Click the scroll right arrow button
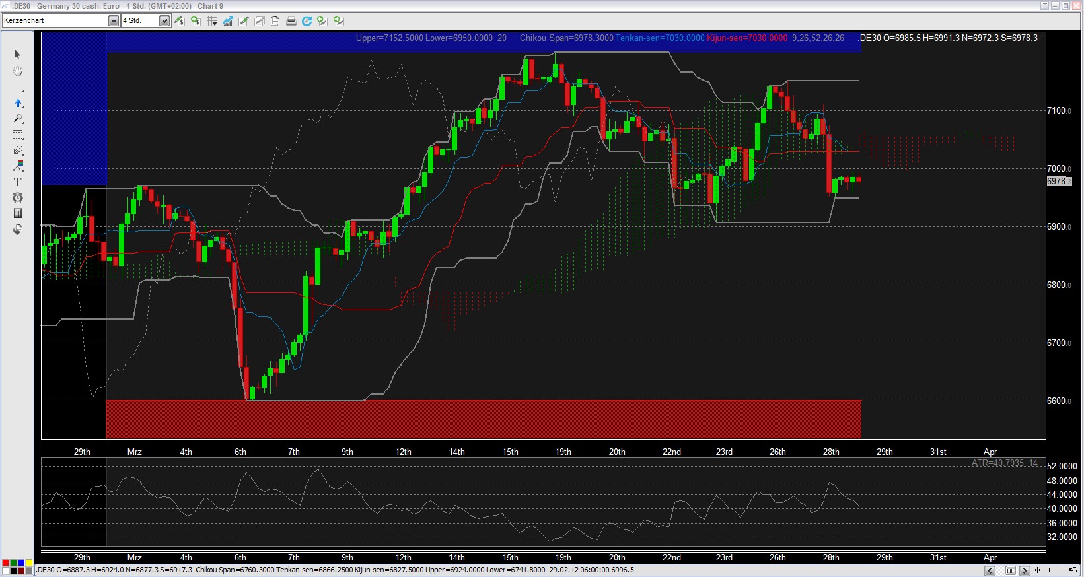The width and height of the screenshot is (1084, 577). coord(1025,570)
